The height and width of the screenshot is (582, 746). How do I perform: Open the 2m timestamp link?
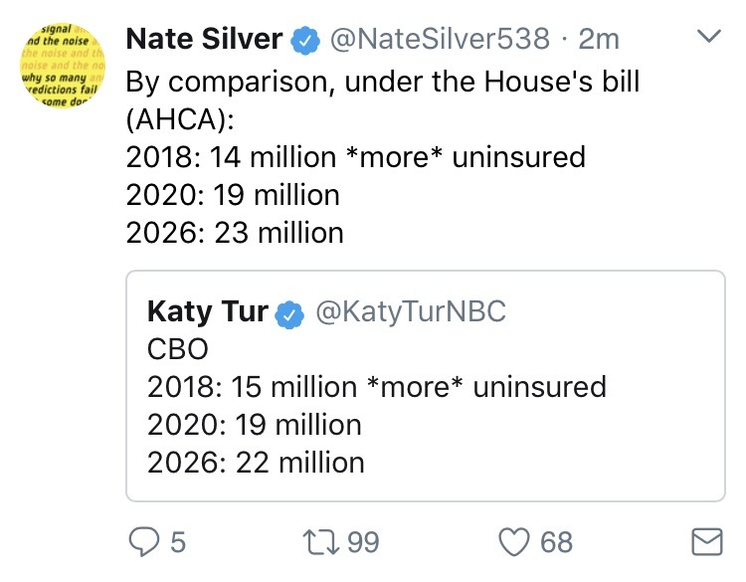click(598, 40)
